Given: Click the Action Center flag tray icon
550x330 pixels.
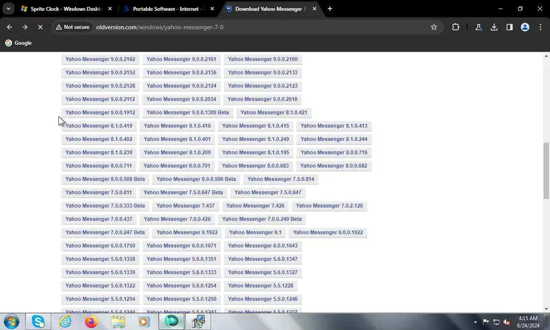Looking at the screenshot, I should (x=486, y=322).
